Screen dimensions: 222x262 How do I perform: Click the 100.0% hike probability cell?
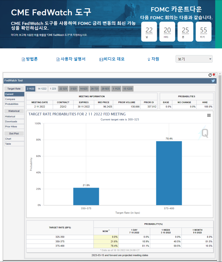pyautogui.click(x=205, y=106)
